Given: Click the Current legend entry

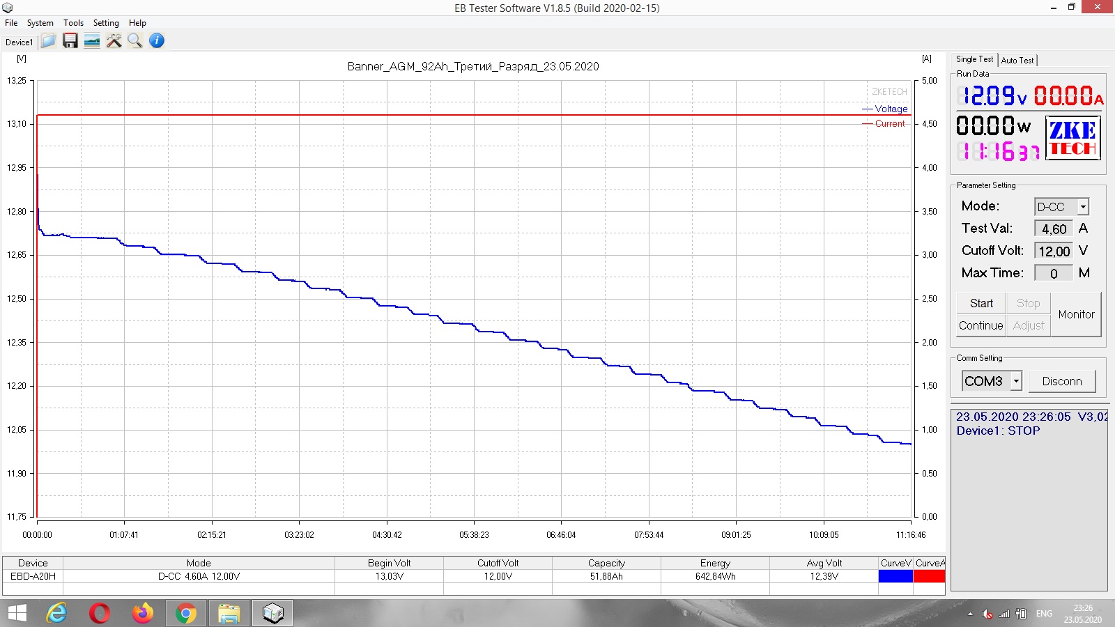Looking at the screenshot, I should [884, 123].
